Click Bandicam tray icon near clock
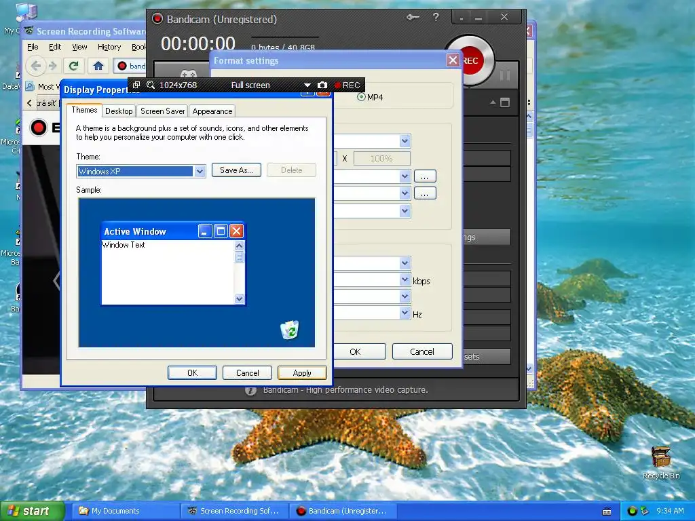The height and width of the screenshot is (521, 695). (x=633, y=511)
